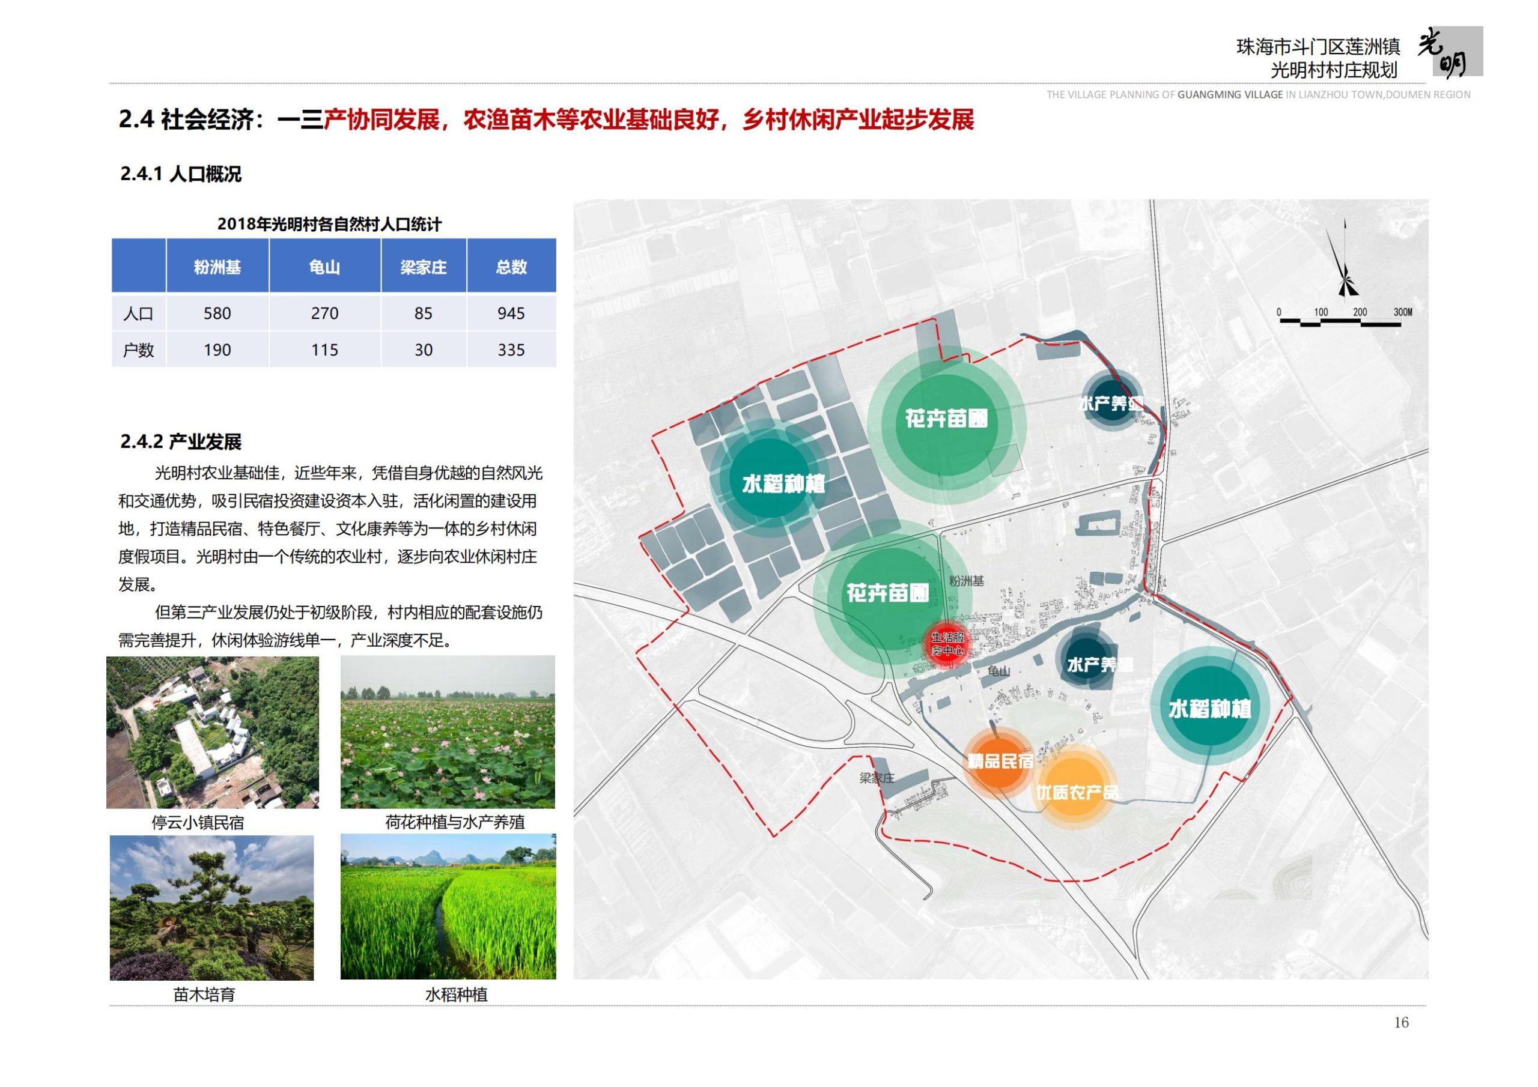
Task: Click the caption 停云小镇民宿
Action: pos(198,822)
